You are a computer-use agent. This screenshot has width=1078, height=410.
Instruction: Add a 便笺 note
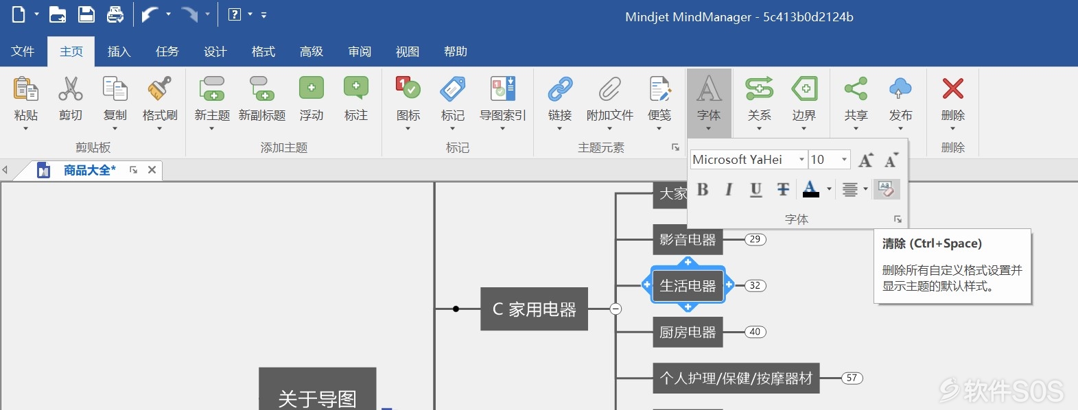pyautogui.click(x=659, y=101)
